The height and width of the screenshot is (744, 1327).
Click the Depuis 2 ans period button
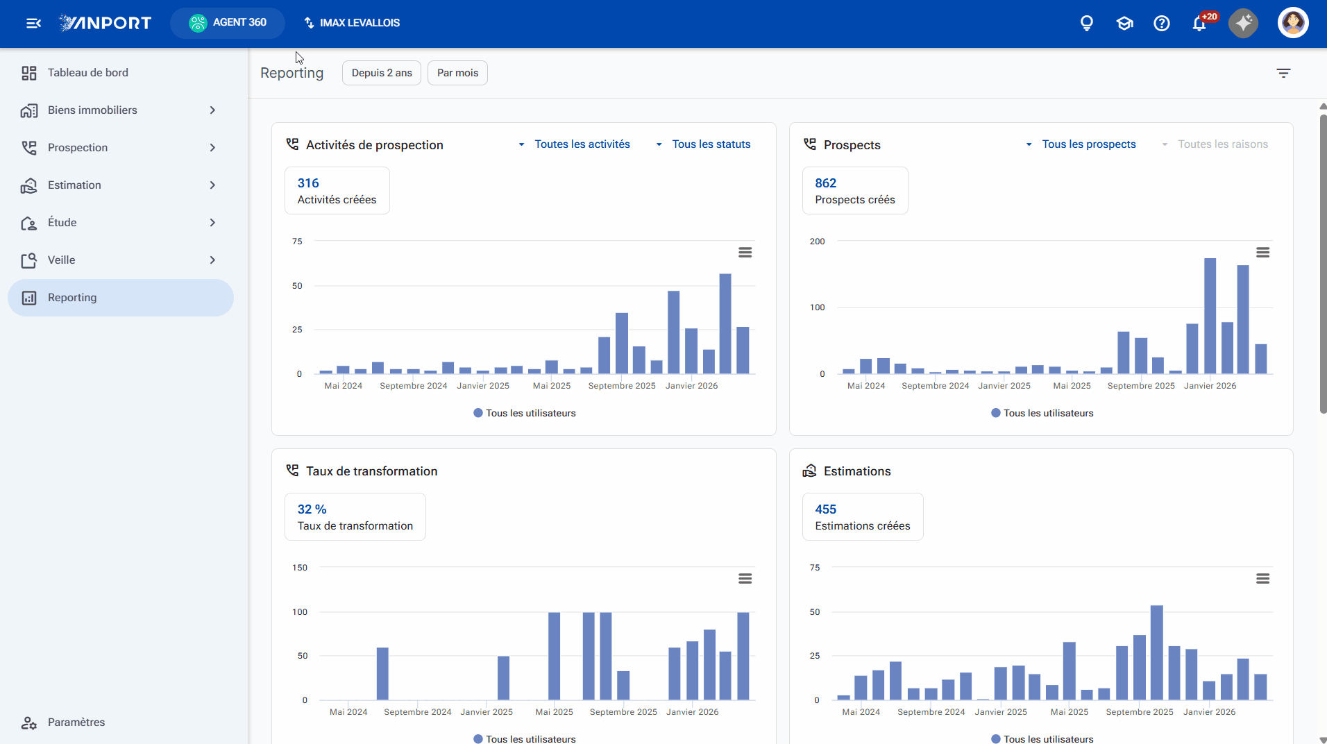(382, 73)
